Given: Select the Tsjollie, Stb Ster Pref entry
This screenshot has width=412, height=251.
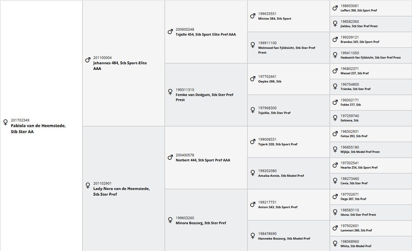Looking at the screenshot, I should (274, 113).
